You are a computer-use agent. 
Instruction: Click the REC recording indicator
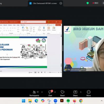point(95,3)
